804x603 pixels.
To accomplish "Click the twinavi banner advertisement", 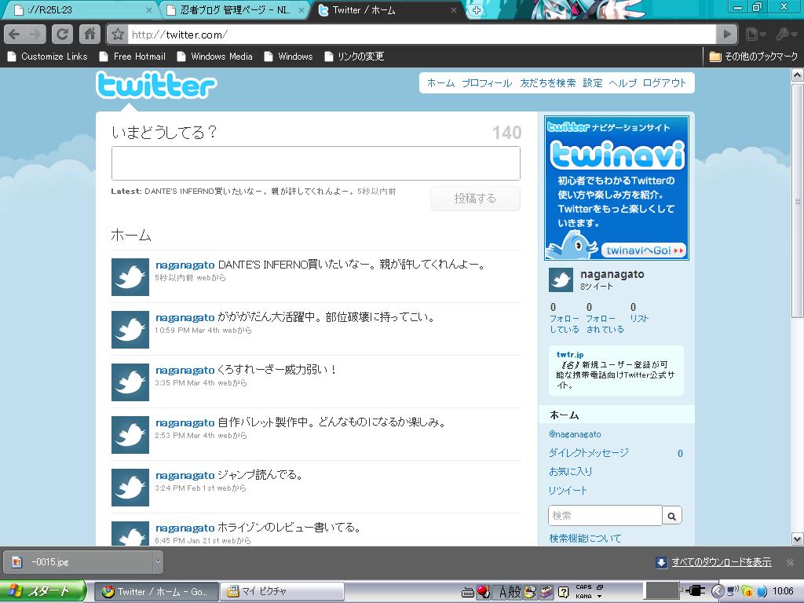I will [616, 188].
